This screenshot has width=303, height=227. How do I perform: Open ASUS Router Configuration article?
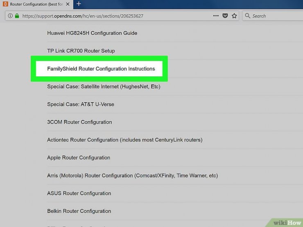coord(79,193)
